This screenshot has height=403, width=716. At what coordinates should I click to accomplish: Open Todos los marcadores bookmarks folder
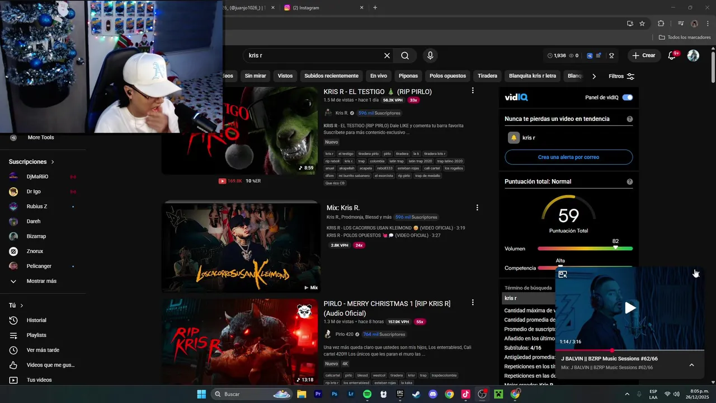(x=685, y=38)
